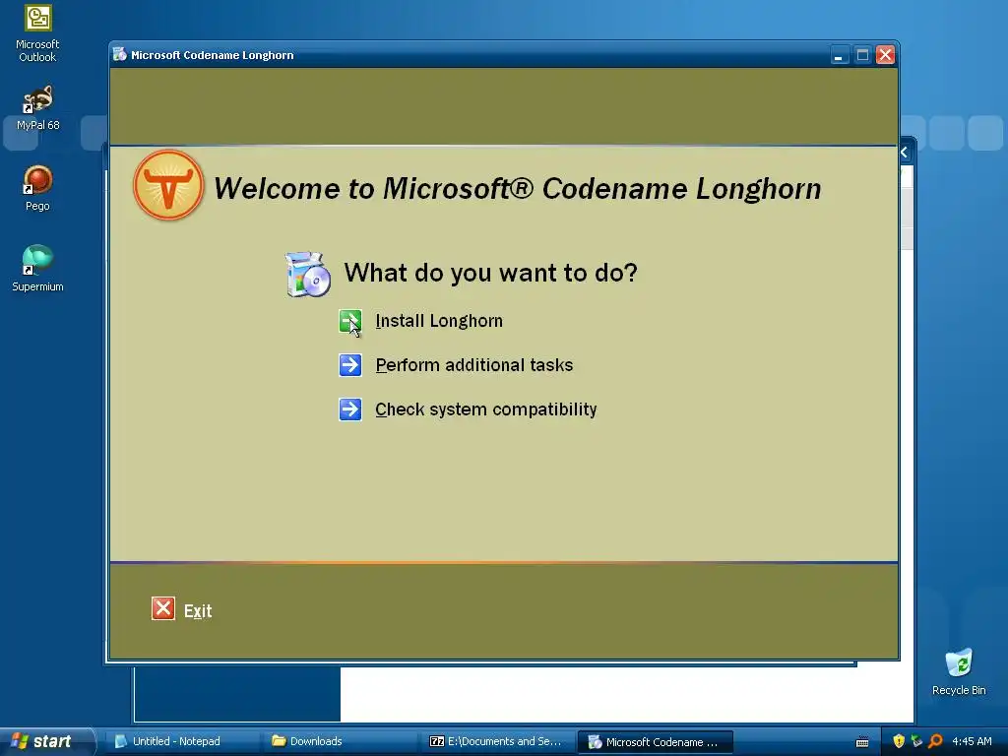Click the keyboard icon in the taskbar
The width and height of the screenshot is (1008, 756).
pyautogui.click(x=862, y=742)
